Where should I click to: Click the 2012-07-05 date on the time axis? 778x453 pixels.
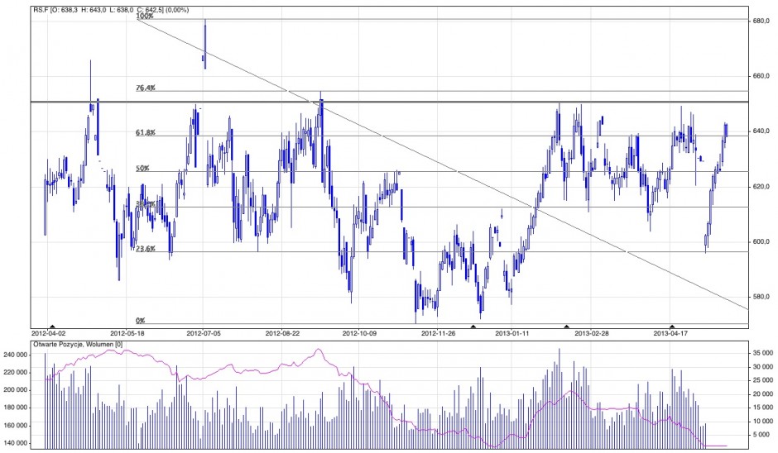tap(204, 335)
